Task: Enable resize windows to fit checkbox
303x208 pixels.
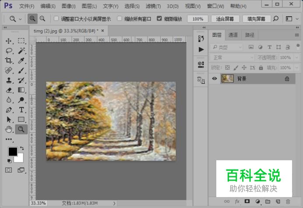Action: 56,18
